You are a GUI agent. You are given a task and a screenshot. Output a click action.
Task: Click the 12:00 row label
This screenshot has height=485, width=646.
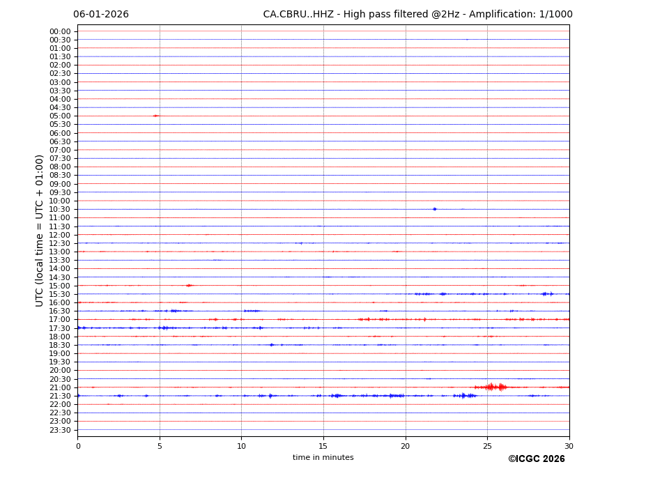click(x=60, y=235)
